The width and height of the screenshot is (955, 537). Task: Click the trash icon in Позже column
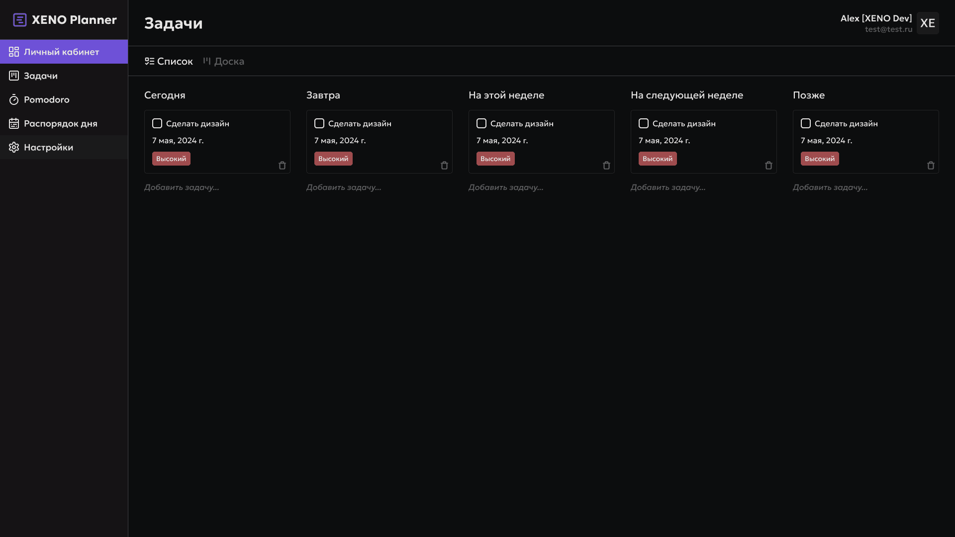click(931, 166)
